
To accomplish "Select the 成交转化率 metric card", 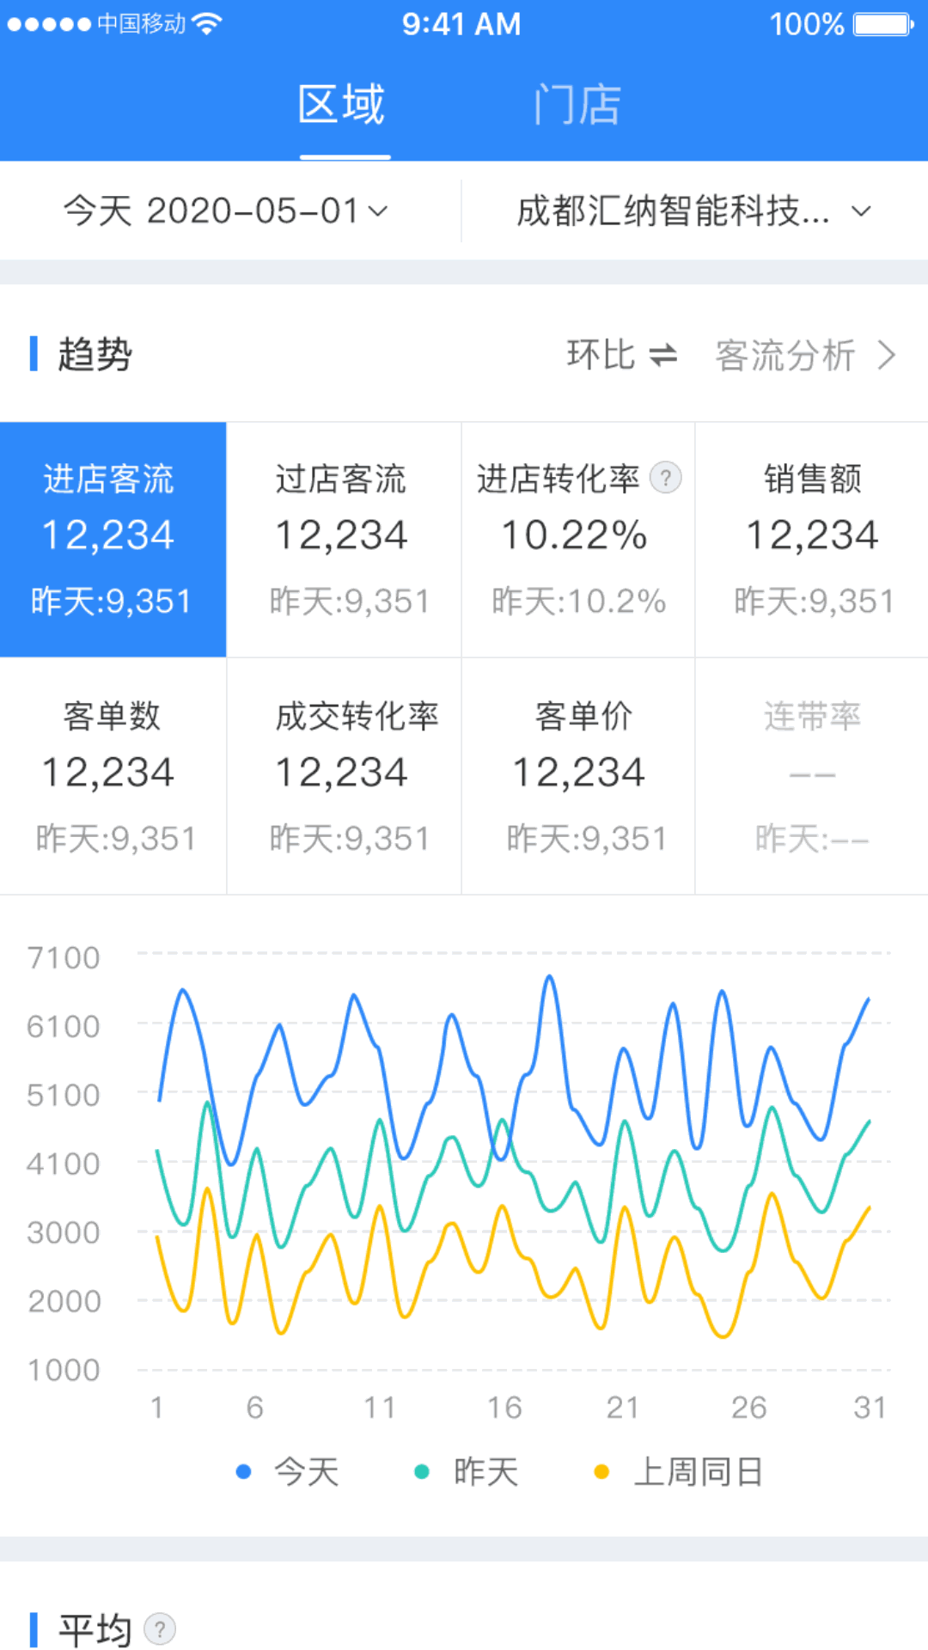I will click(x=344, y=776).
